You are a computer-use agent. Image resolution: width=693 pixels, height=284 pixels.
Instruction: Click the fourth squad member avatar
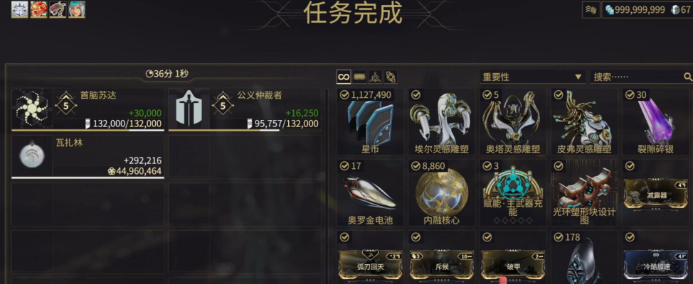click(x=77, y=9)
